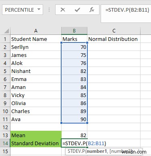Click Charles's marks value 89
The width and height of the screenshot is (151, 156).
pos(74,111)
